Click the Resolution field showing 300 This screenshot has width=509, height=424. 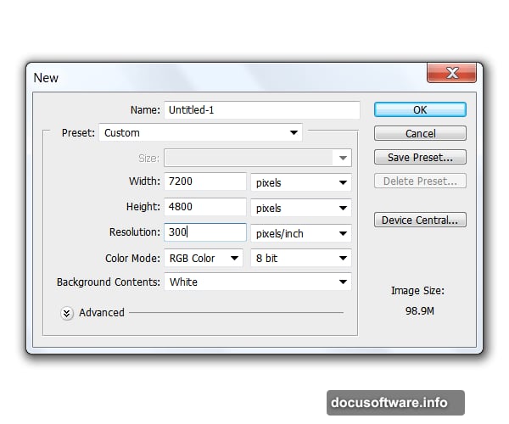[x=204, y=232]
